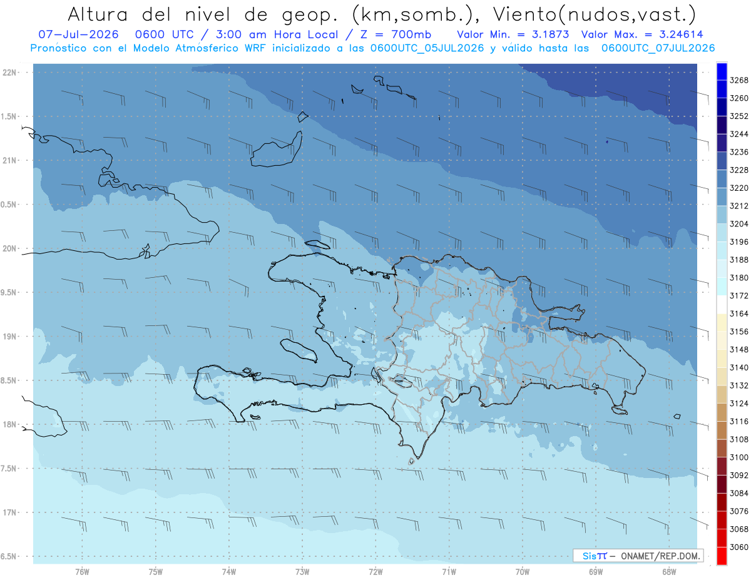Click the legend value 3212
Image resolution: width=751 pixels, height=580 pixels.
point(738,206)
